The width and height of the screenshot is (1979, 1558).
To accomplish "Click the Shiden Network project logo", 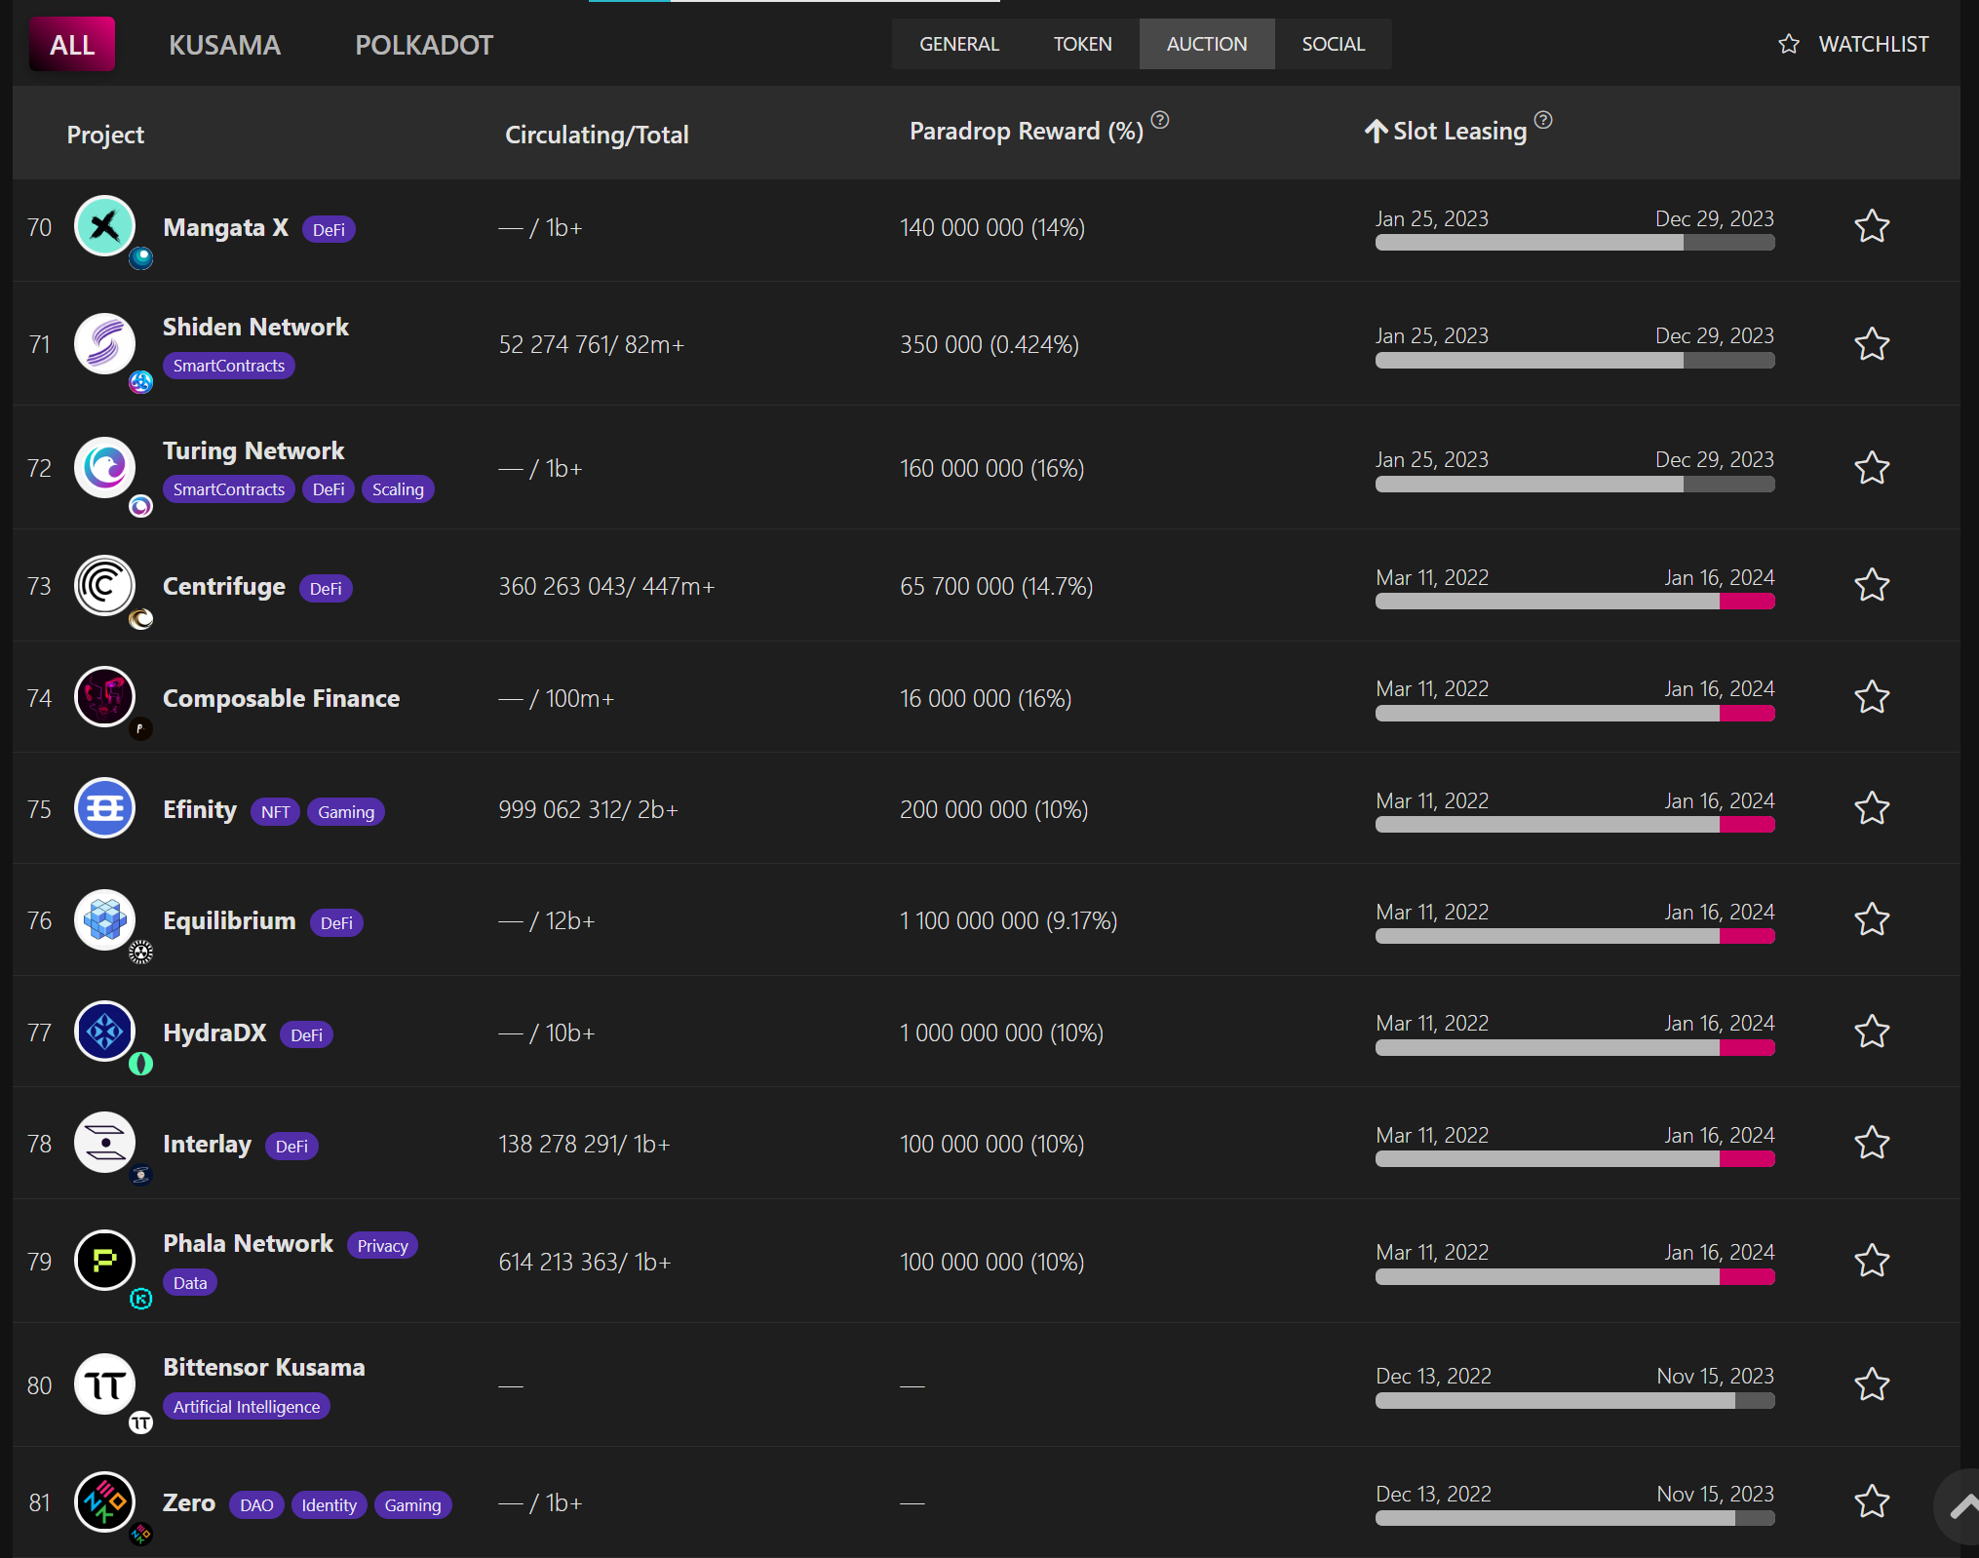I will [104, 343].
